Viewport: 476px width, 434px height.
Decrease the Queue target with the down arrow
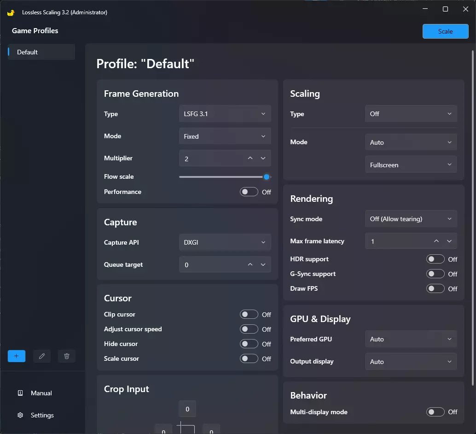[263, 265]
